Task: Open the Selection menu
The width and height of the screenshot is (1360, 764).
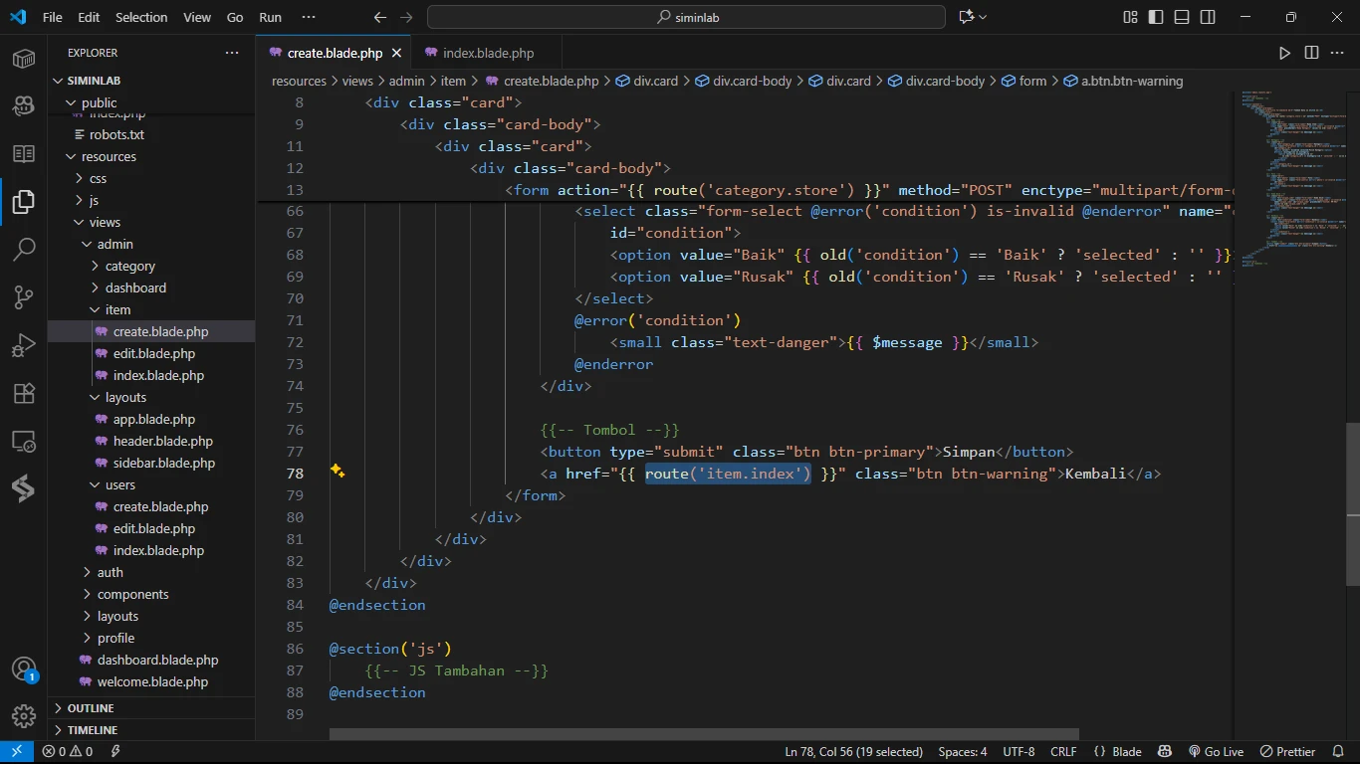Action: 141,17
